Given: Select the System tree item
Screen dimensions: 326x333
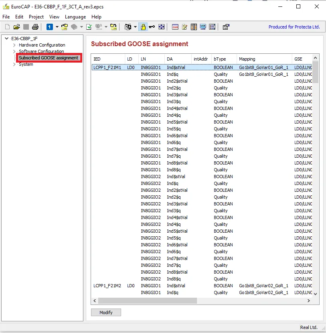Looking at the screenshot, I should 26,64.
